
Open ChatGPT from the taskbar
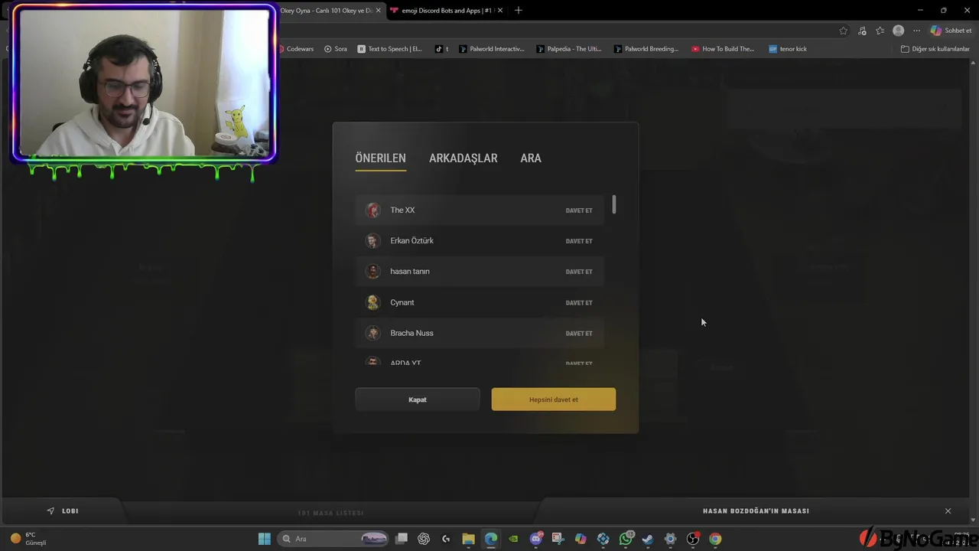[x=424, y=539]
